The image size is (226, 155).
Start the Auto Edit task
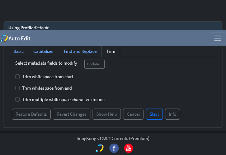[x=154, y=114]
